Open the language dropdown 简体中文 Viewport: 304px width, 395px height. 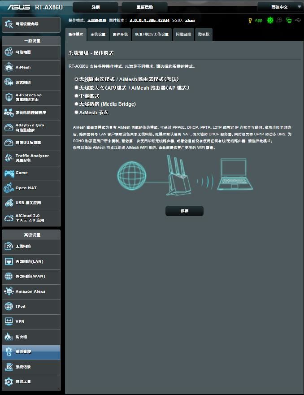click(280, 7)
